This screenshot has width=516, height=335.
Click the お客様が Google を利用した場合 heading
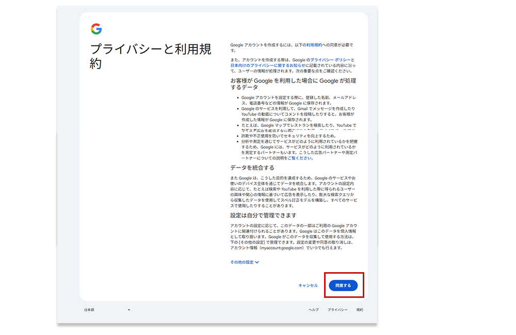293,84
